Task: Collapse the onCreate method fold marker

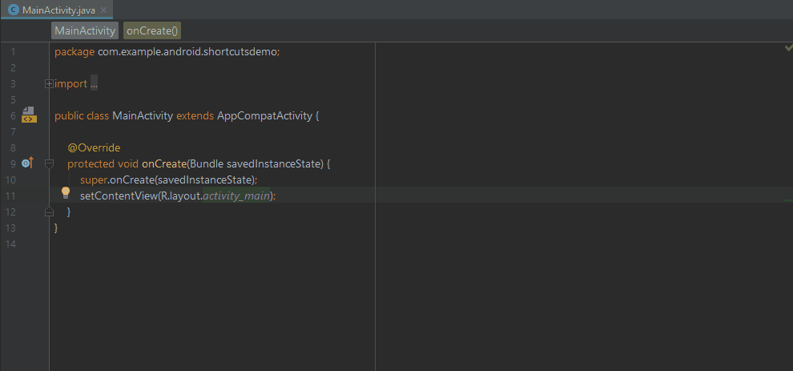Action: point(49,163)
